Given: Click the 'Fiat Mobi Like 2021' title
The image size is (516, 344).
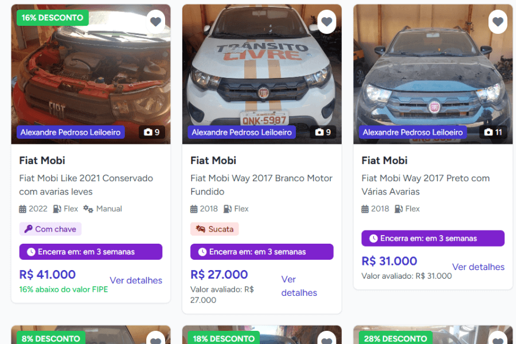Looking at the screenshot, I should [x=86, y=185].
